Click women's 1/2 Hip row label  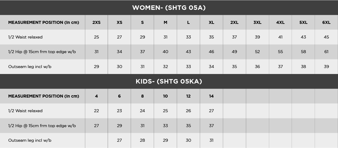pyautogui.click(x=42, y=52)
